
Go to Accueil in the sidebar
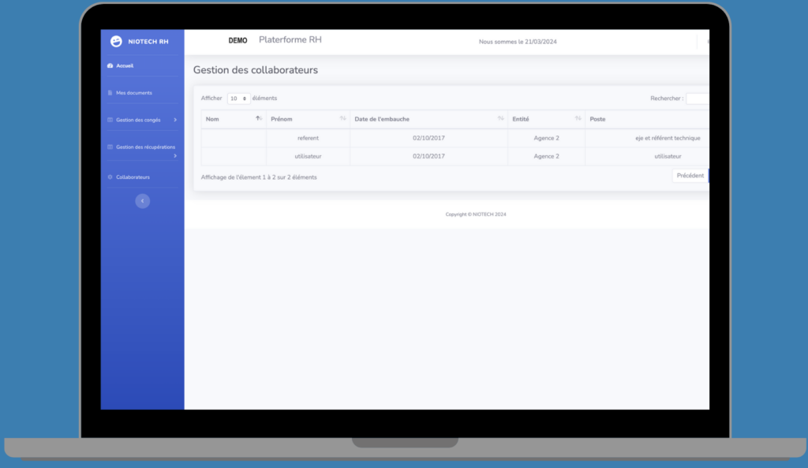(125, 65)
